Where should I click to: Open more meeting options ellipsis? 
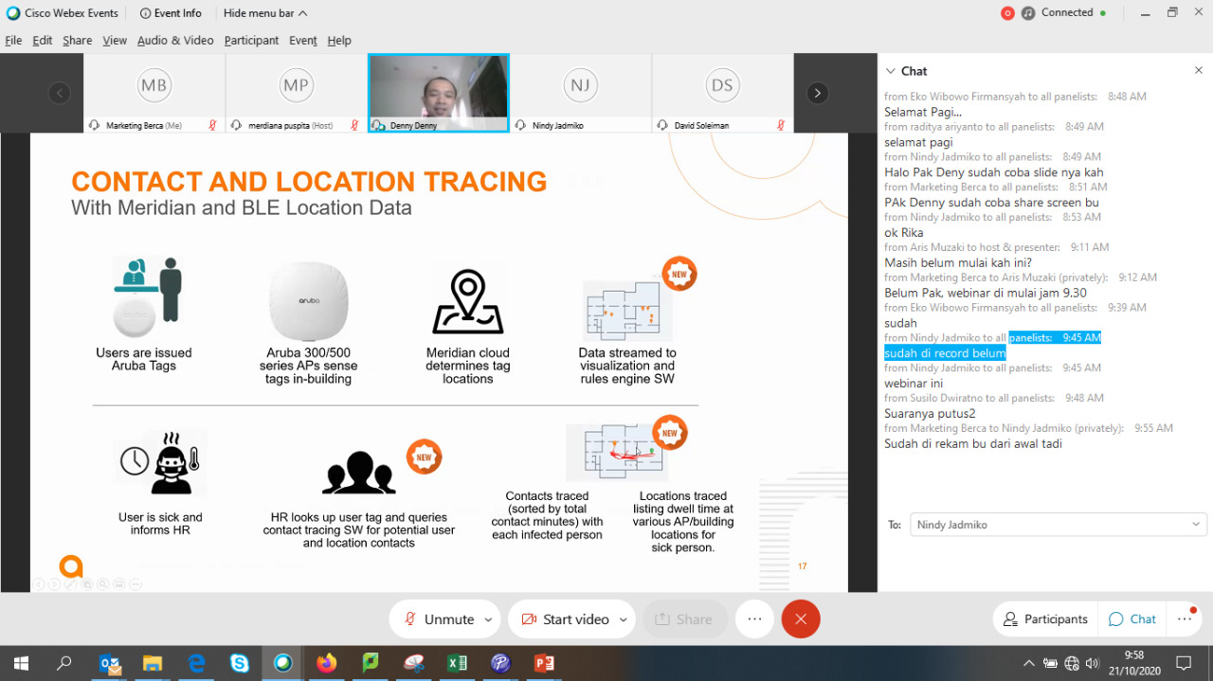coord(754,619)
